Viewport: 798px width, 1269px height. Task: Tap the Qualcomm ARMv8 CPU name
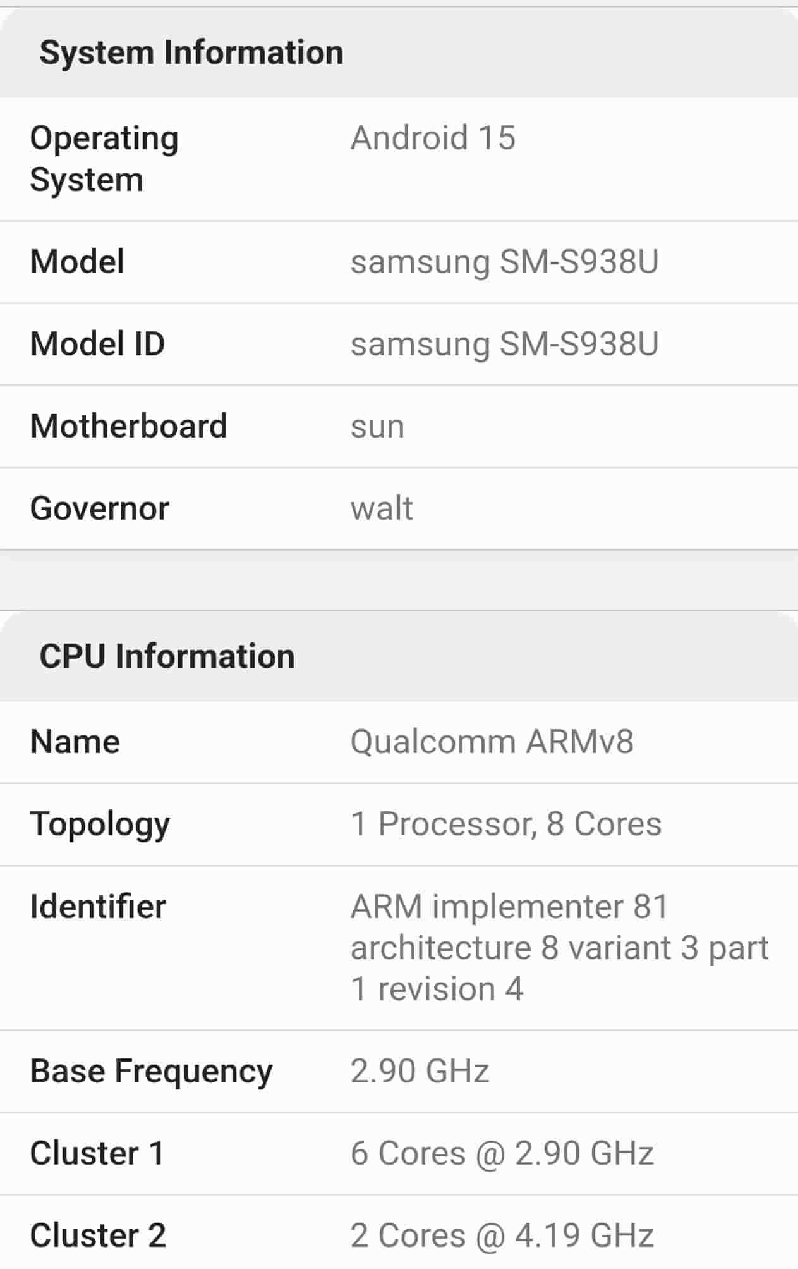pos(492,742)
